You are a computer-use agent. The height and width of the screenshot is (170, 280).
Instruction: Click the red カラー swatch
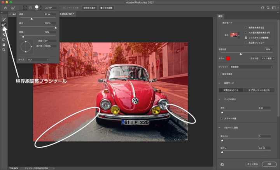point(228,59)
